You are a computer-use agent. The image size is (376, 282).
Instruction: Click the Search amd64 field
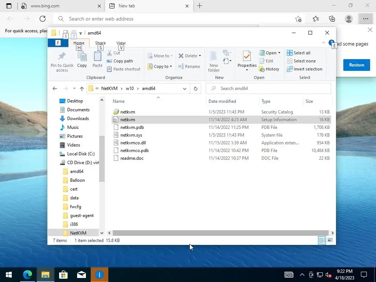click(268, 88)
